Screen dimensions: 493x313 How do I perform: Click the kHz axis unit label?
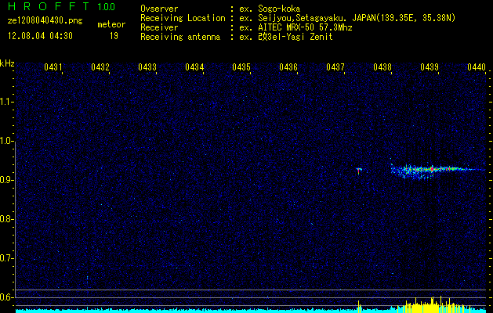coord(7,63)
